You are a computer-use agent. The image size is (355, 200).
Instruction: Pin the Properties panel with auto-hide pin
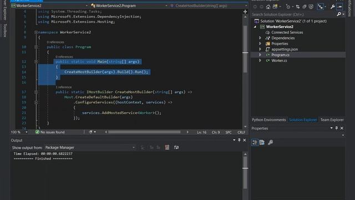click(337, 128)
